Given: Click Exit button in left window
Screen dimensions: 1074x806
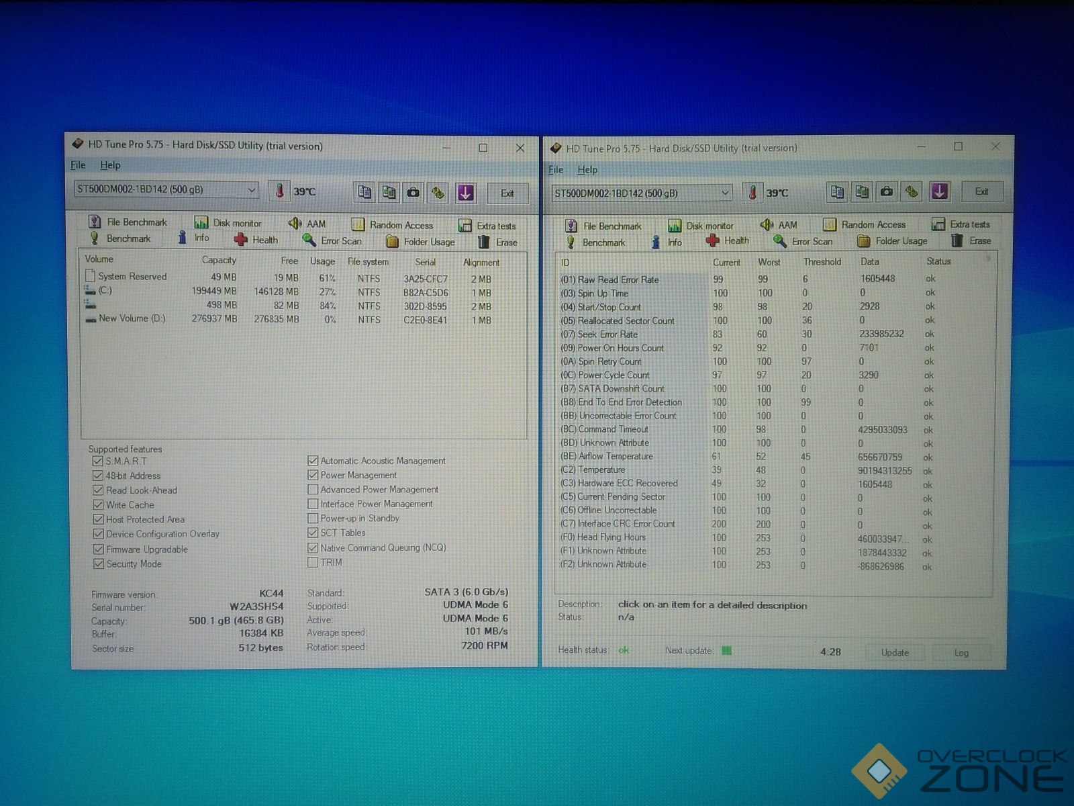Looking at the screenshot, I should pos(507,193).
